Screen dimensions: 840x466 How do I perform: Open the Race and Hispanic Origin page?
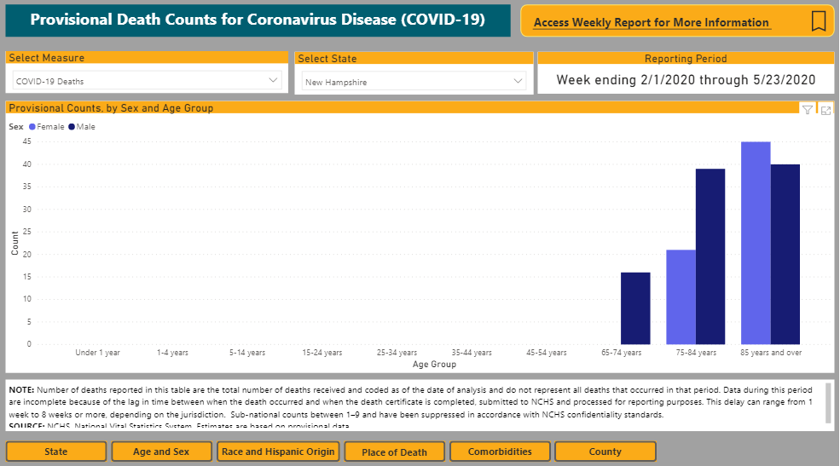[x=279, y=452]
